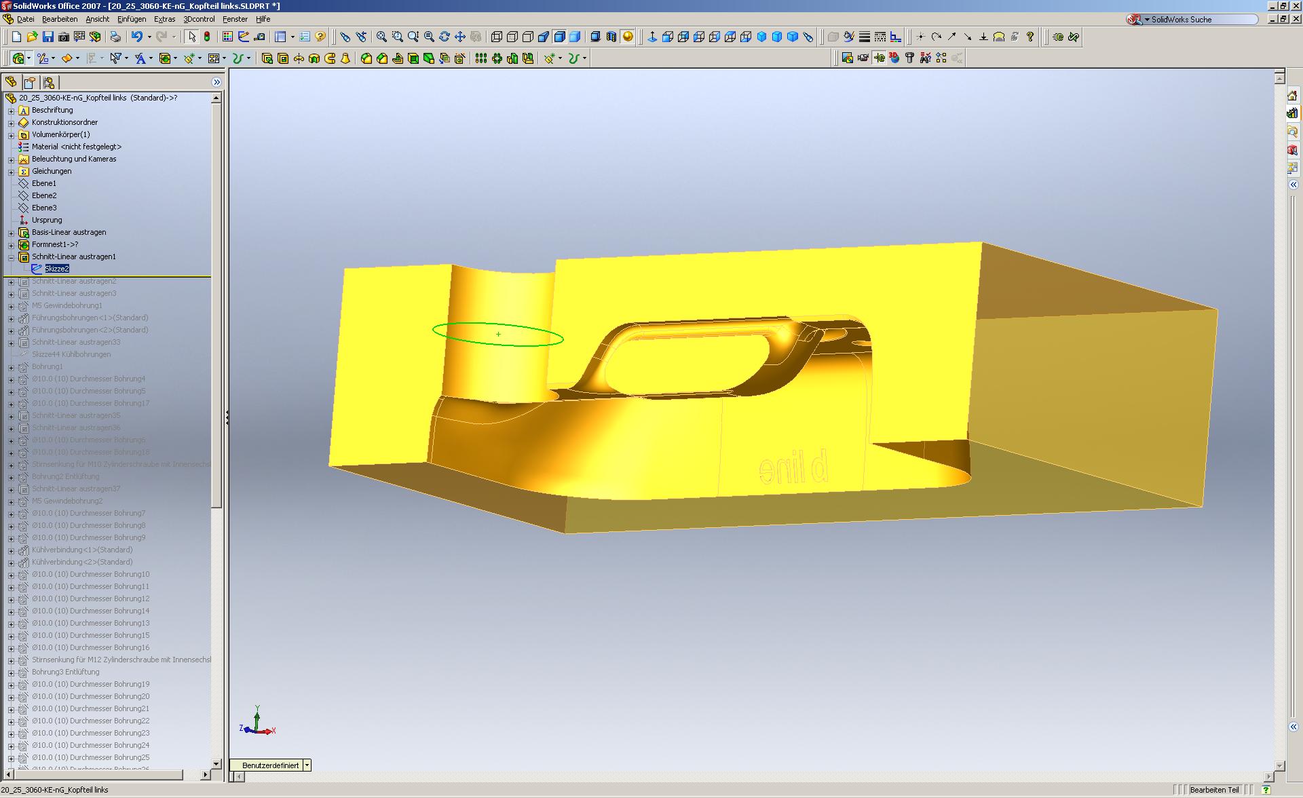Click the Formnest1 feature entry
Screen dimensions: 1303x798
[54, 244]
